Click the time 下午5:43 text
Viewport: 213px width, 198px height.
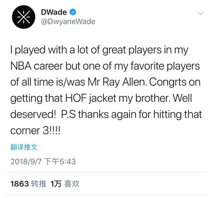pos(60,162)
